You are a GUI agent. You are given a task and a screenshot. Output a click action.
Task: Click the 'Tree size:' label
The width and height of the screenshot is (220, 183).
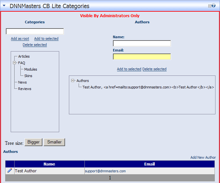pos(14,143)
